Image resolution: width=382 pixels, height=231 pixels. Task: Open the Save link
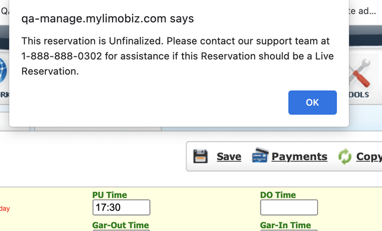228,156
